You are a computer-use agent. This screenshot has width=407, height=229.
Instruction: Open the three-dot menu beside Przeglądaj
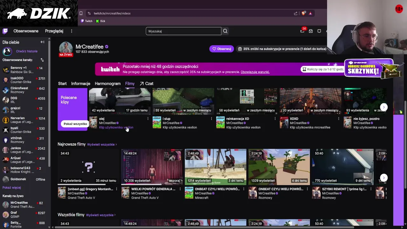pos(72,31)
